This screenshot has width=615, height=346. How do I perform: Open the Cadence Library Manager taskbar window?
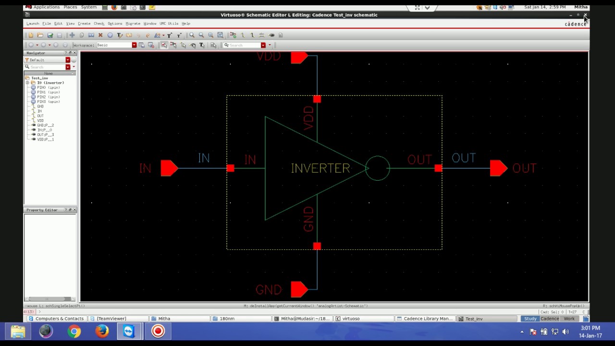[x=424, y=319]
